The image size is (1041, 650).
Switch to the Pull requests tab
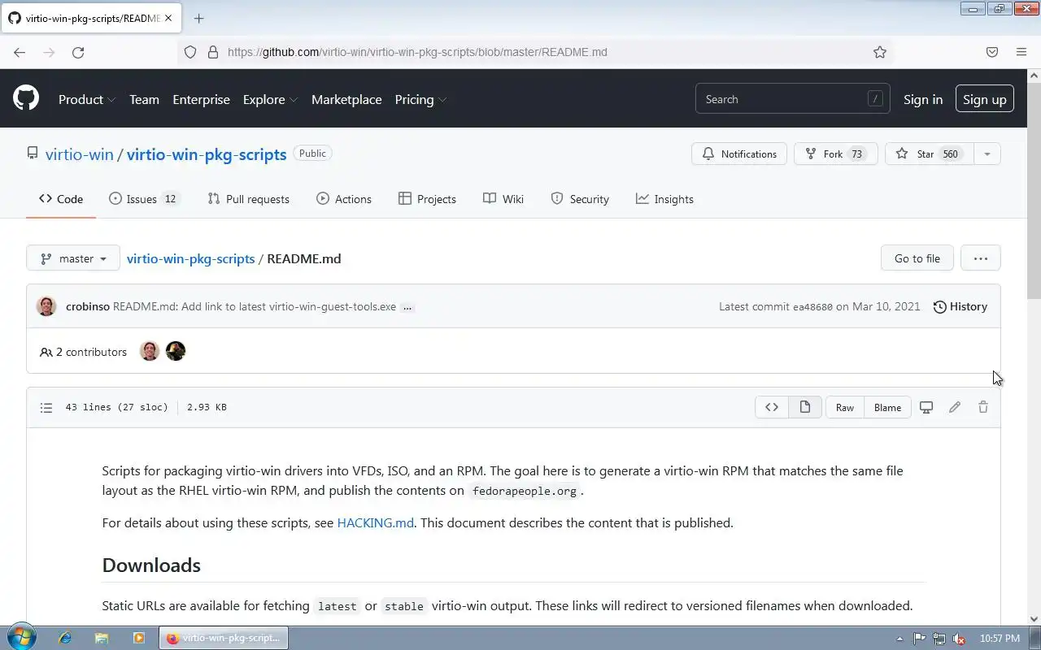click(x=249, y=199)
